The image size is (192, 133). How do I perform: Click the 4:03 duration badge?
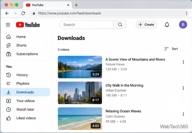(96, 126)
